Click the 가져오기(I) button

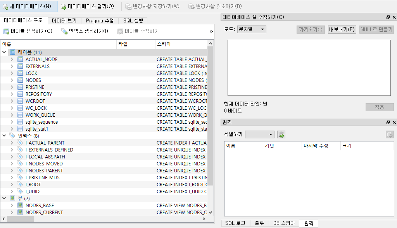click(311, 29)
